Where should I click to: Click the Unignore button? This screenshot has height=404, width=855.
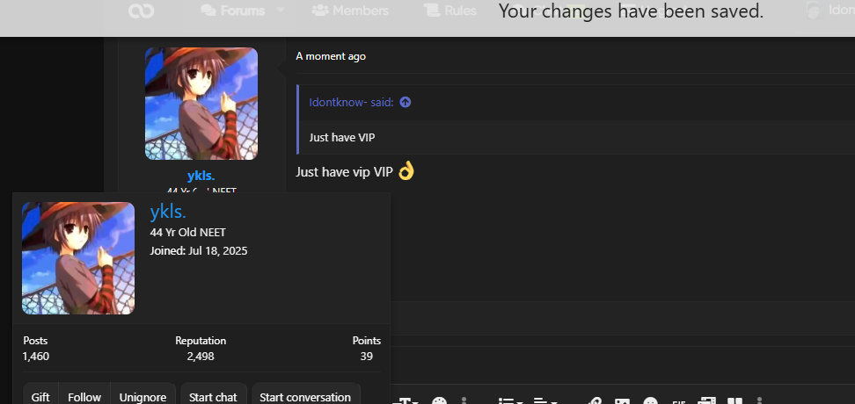tap(142, 397)
